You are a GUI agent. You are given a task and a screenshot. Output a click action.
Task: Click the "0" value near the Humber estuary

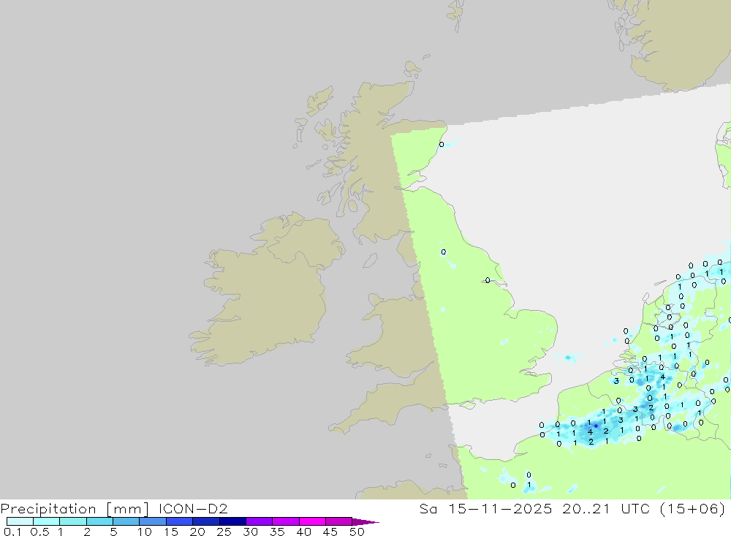click(488, 280)
